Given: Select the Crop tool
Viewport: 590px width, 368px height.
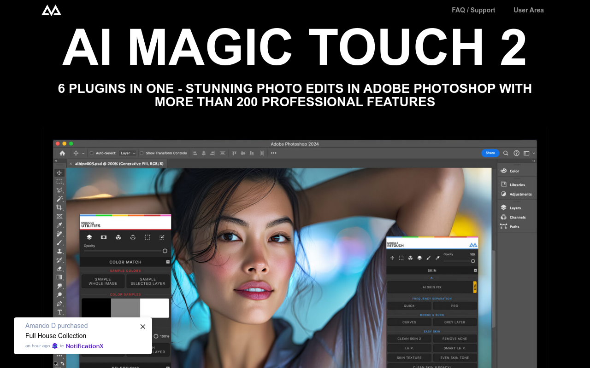Looking at the screenshot, I should point(59,207).
